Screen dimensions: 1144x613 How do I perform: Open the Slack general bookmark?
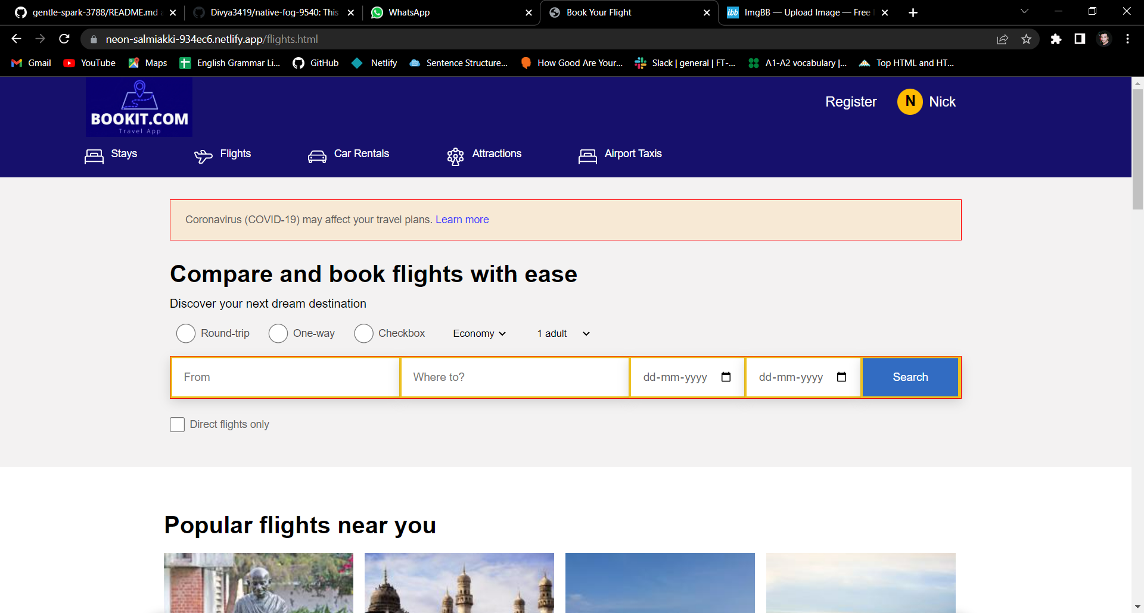point(685,63)
